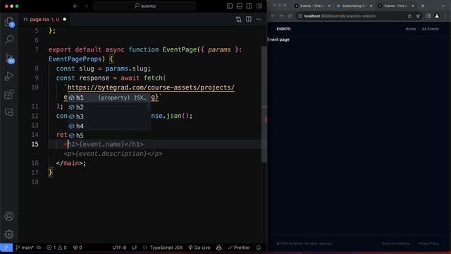Open a new browser tab
Image resolution: width=451 pixels, height=254 pixels.
(423, 6)
